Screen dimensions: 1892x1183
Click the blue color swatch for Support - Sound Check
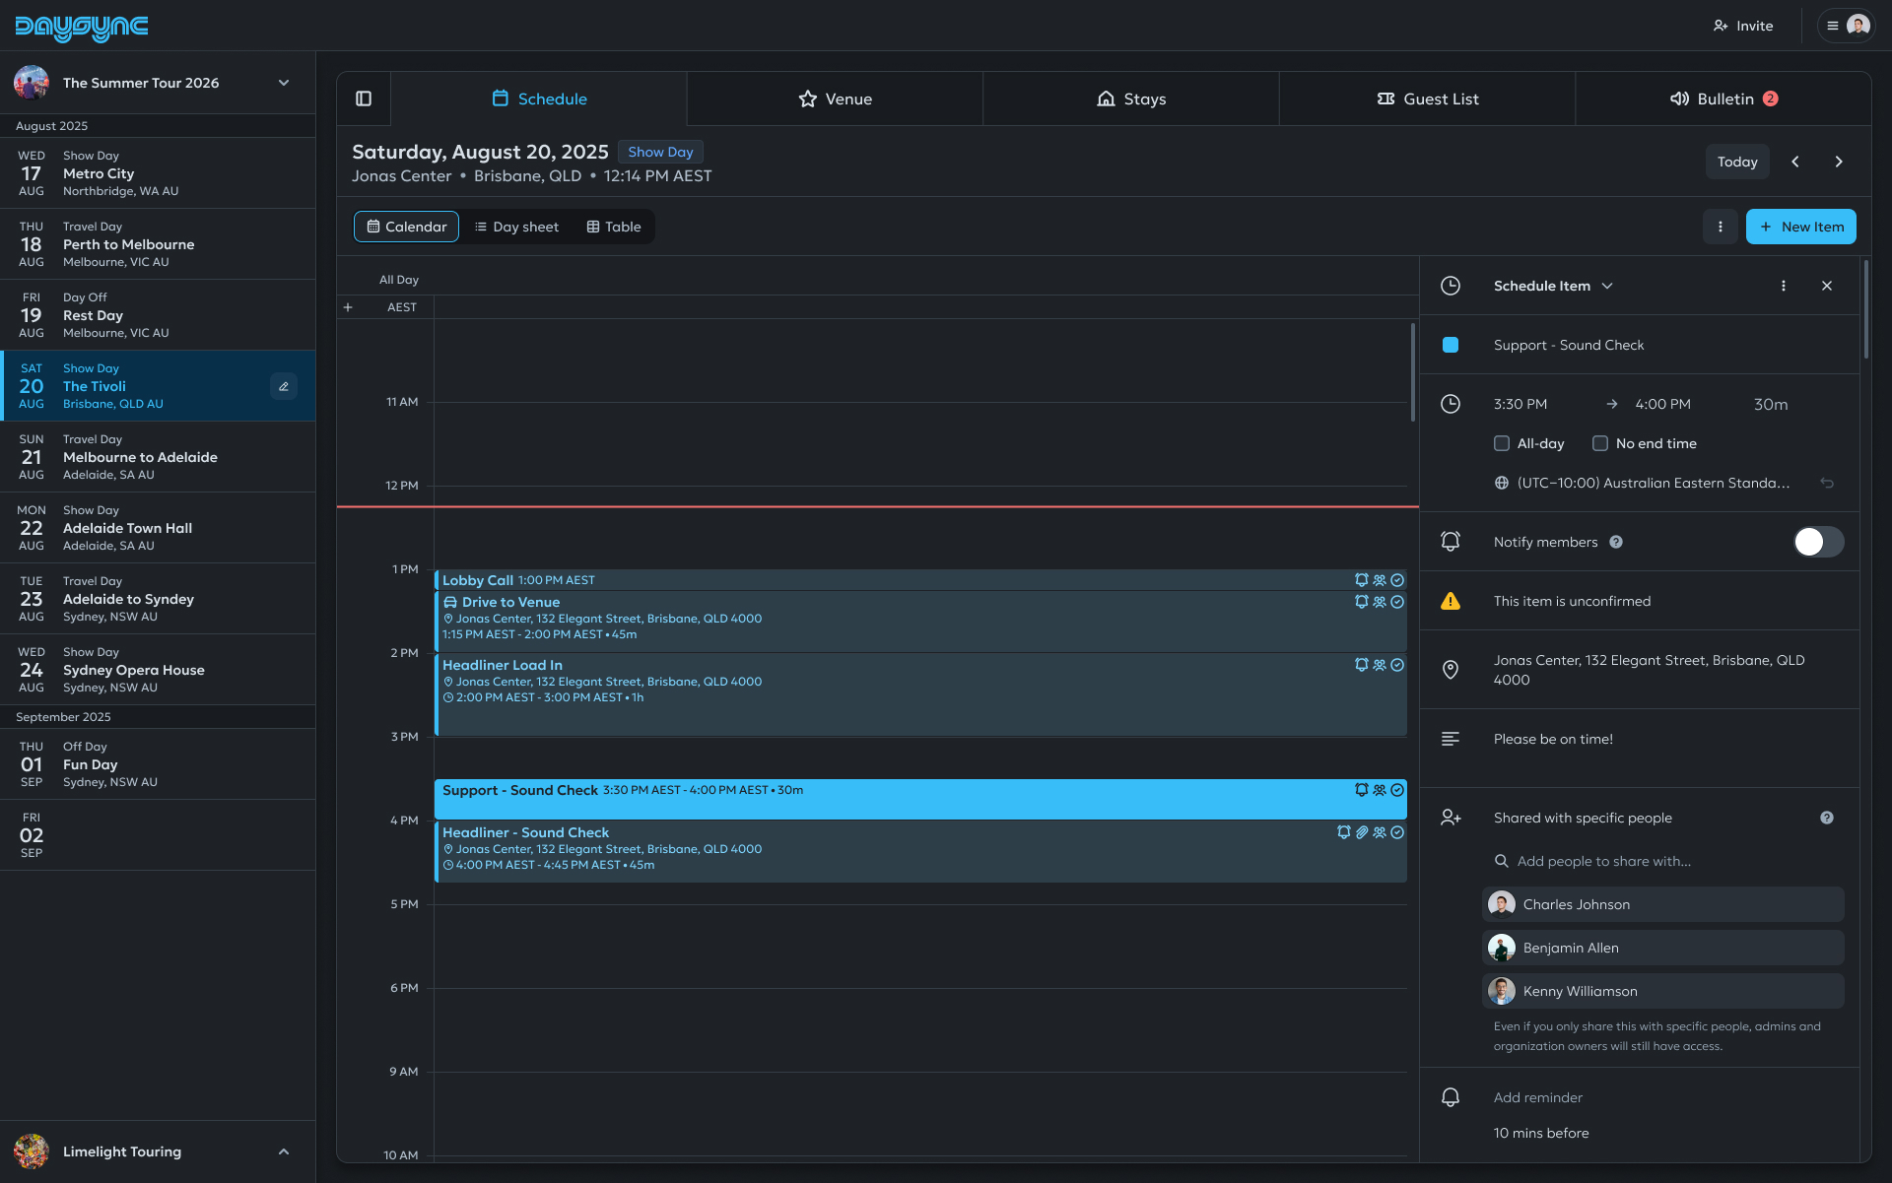coord(1450,345)
